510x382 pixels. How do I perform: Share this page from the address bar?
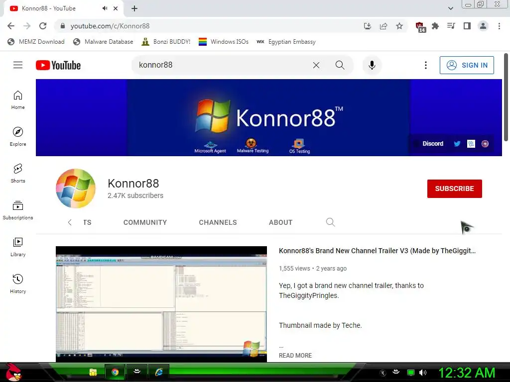click(383, 26)
